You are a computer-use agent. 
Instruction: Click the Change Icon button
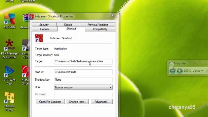78,102
